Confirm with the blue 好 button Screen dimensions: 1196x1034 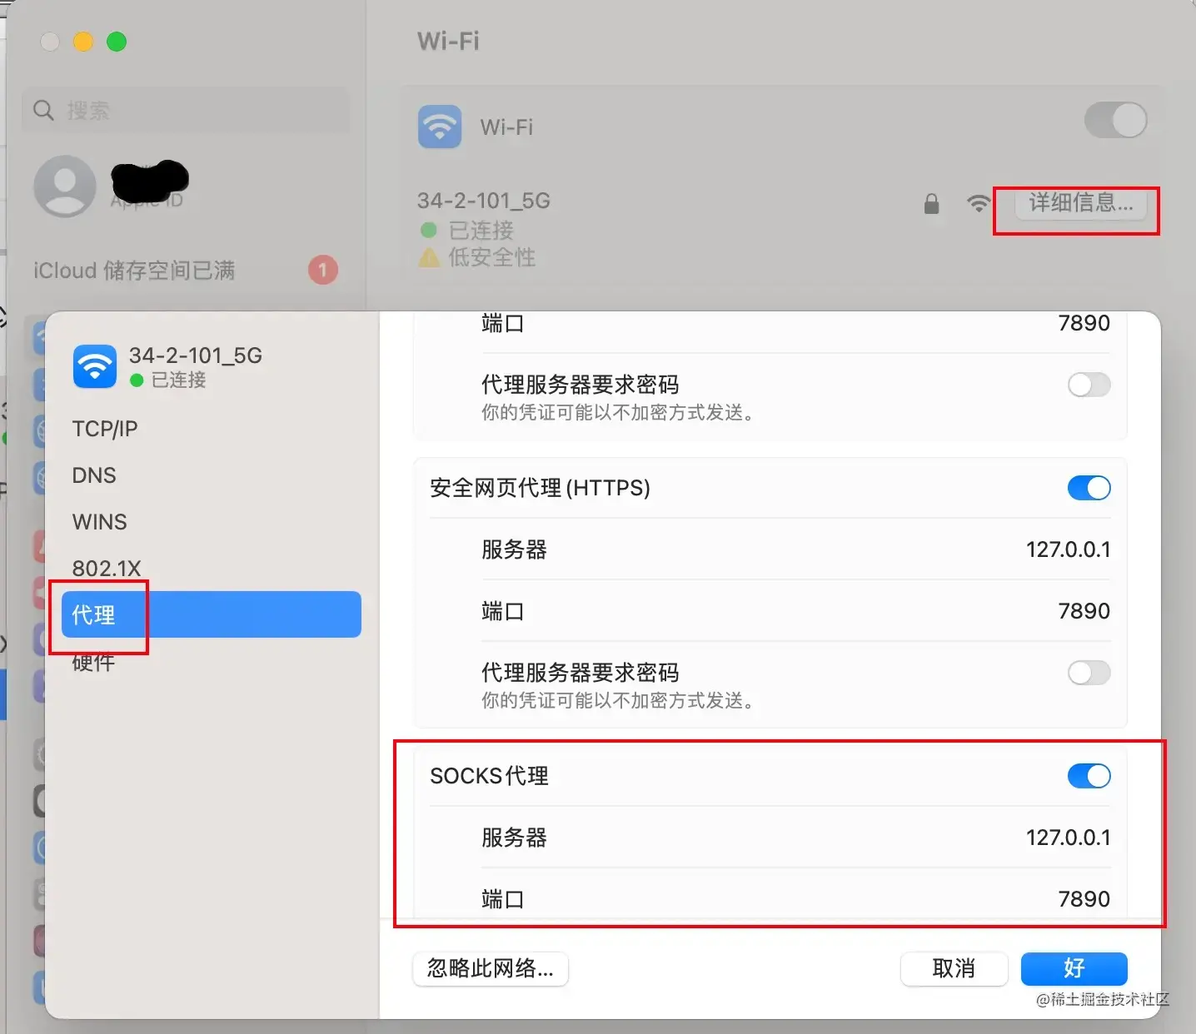coord(1074,968)
